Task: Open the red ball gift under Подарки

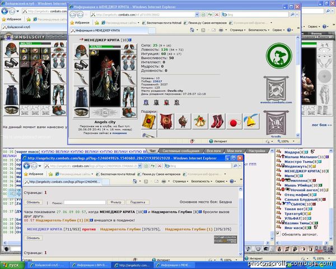Action: pos(234,122)
